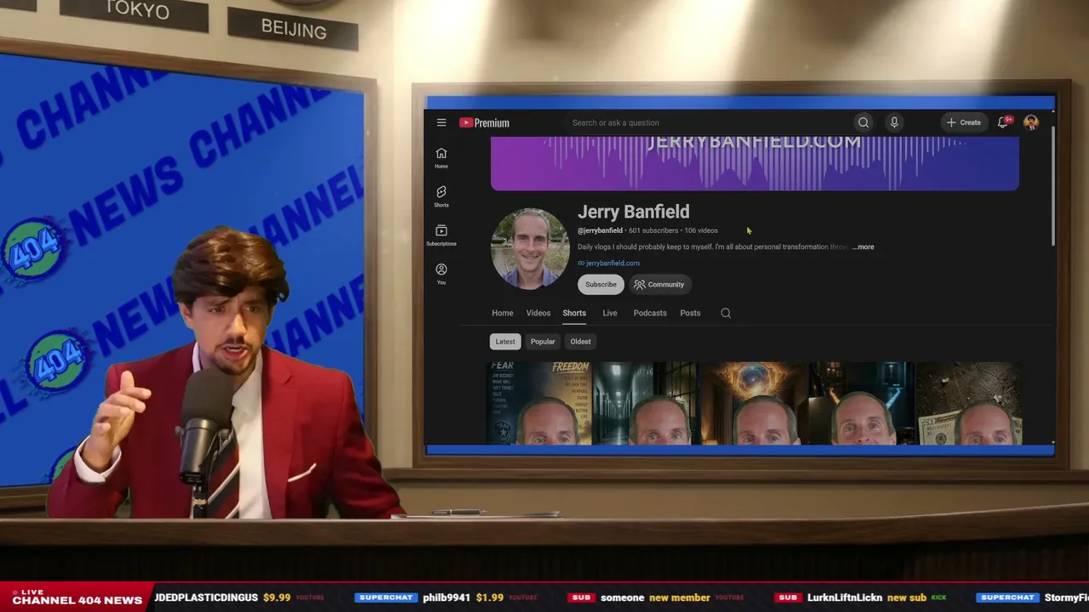
Task: Click the '@jerrybanfield' handle text
Action: 600,230
